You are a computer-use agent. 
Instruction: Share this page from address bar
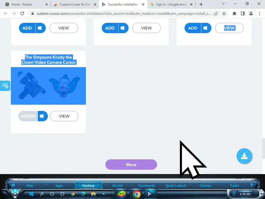[216, 13]
